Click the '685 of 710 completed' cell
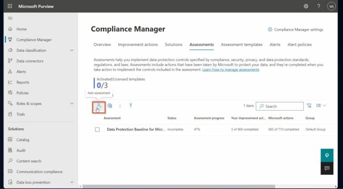The width and height of the screenshot is (343, 189). tap(284, 130)
